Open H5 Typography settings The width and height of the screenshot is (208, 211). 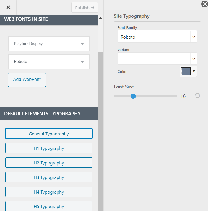tap(49, 207)
